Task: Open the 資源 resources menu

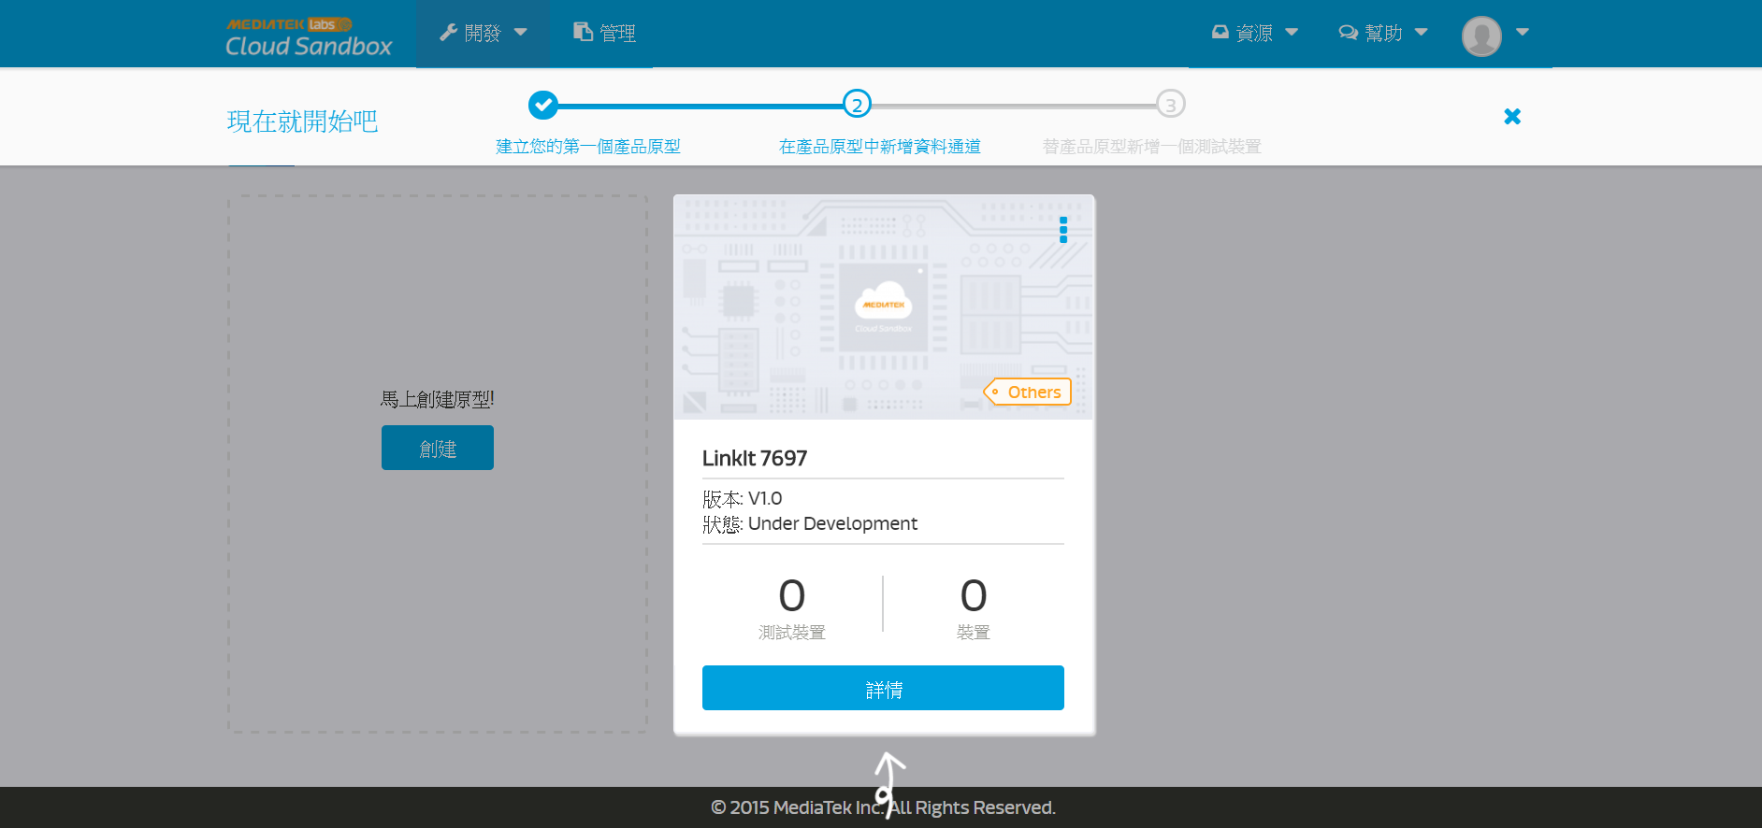Action: click(x=1254, y=33)
